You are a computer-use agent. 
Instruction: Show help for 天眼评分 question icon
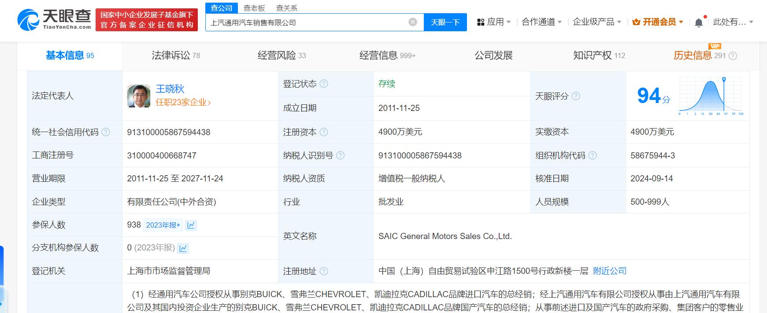(x=576, y=96)
